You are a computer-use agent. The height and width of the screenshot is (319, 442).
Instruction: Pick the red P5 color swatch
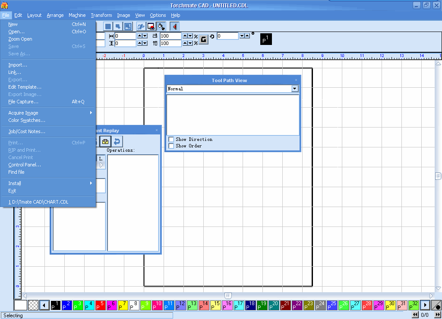100,305
